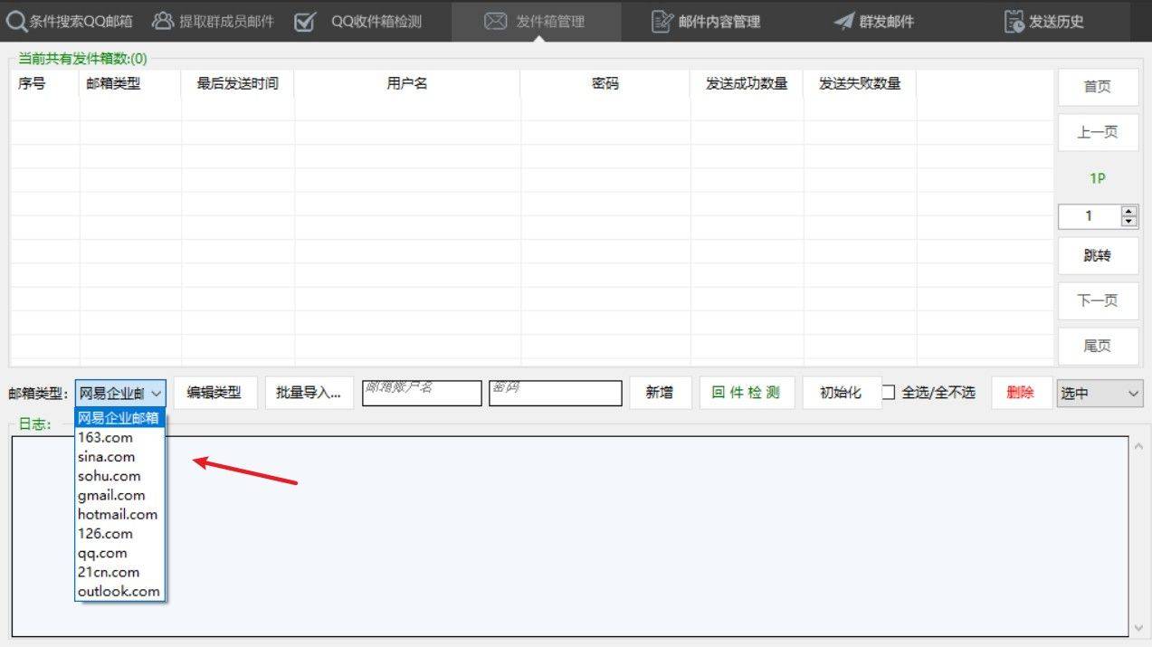Select gmail.com from the mailbox type list
1152x647 pixels.
(111, 495)
